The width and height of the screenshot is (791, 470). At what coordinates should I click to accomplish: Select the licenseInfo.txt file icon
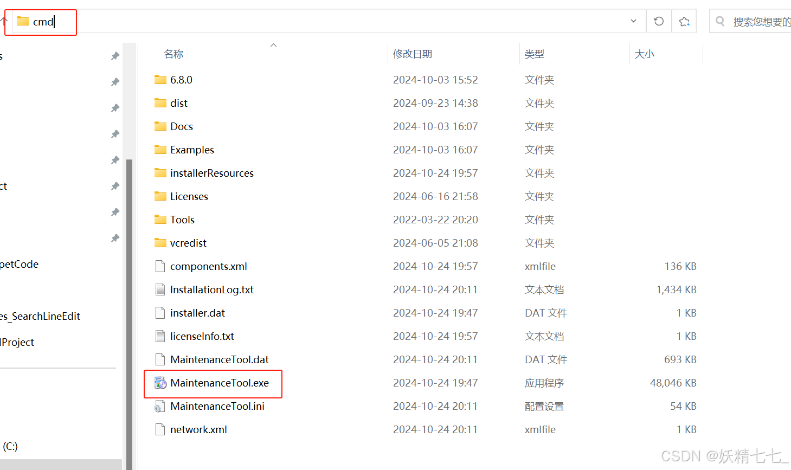tap(160, 336)
